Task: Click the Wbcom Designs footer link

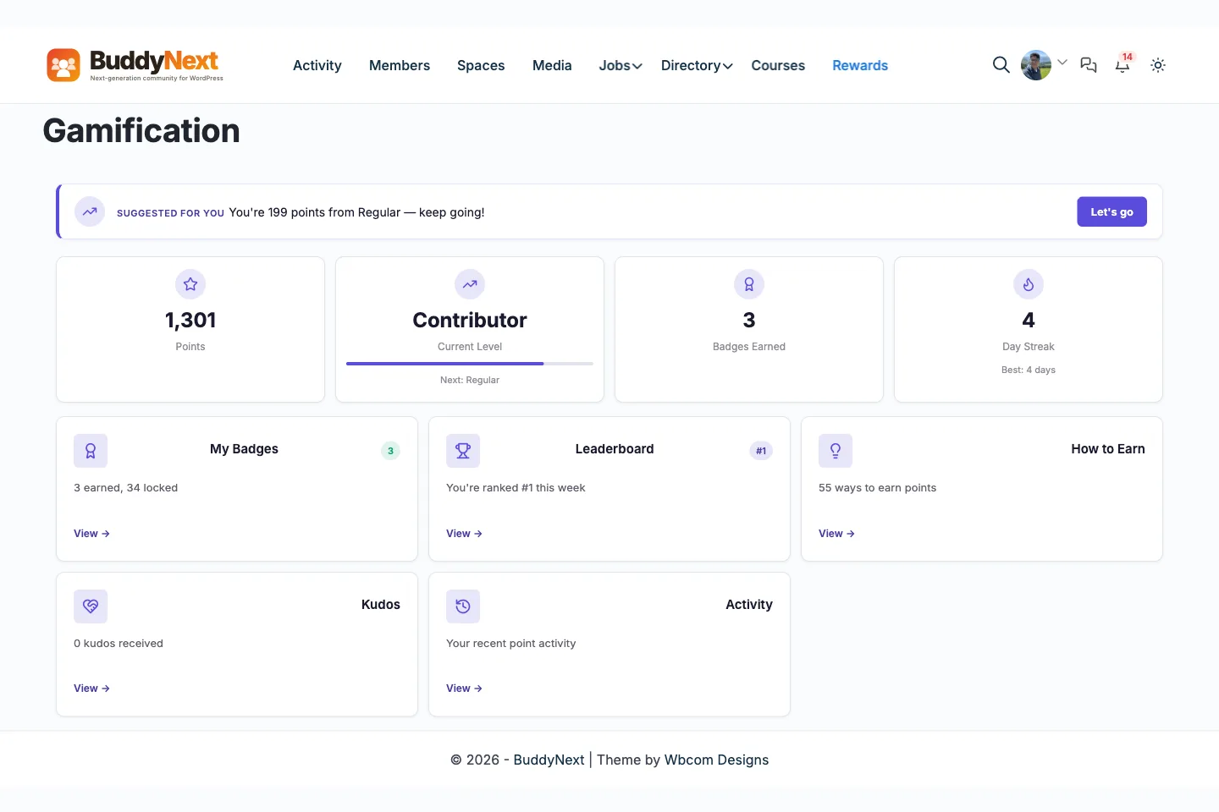Action: pos(716,760)
